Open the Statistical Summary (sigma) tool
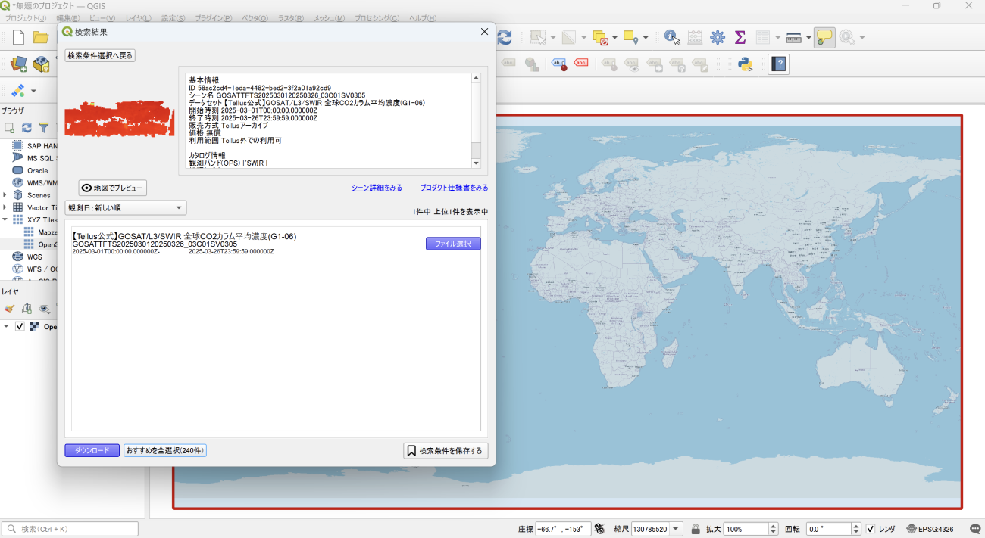Screen dimensions: 985x538 tap(740, 37)
